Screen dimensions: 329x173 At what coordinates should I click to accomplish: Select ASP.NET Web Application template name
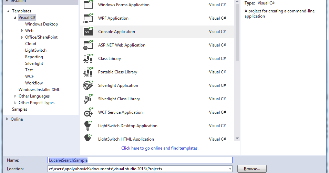122,45
